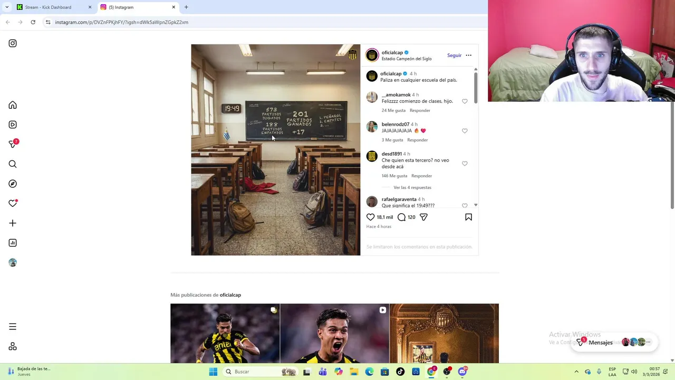Open the Mensajes floating chat button
Viewport: 675px width, 380px height.
614,343
